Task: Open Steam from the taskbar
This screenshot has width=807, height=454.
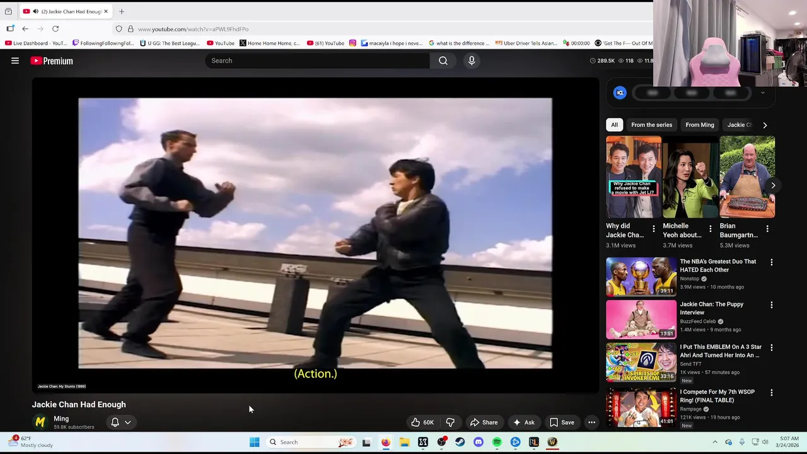Action: (x=460, y=442)
